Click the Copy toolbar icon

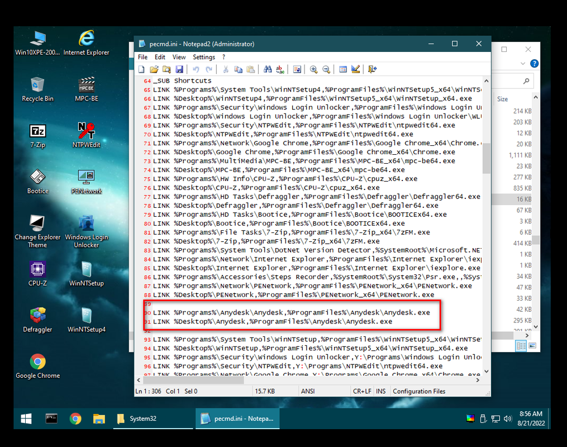[x=238, y=69]
